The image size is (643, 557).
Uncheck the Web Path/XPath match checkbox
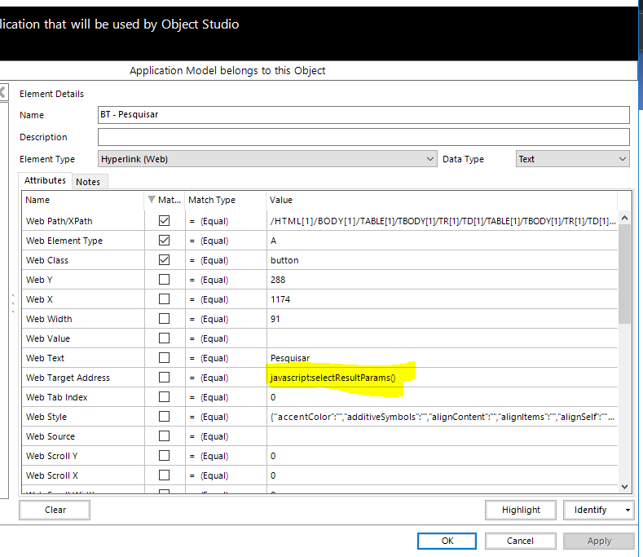coord(165,221)
